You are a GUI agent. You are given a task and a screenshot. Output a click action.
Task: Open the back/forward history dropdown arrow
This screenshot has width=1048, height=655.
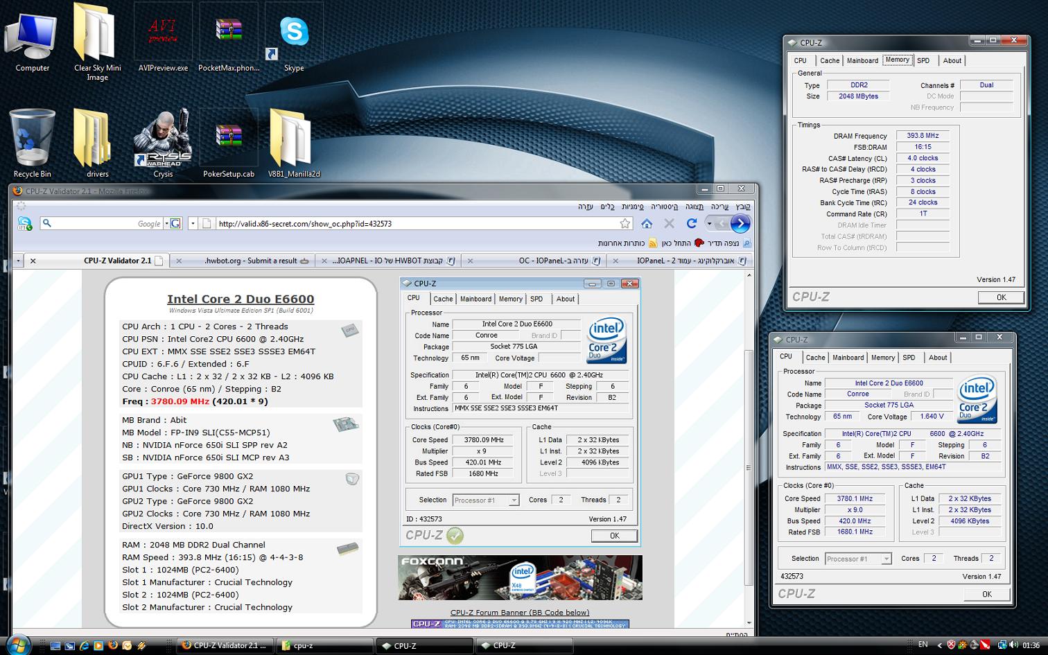(x=709, y=223)
